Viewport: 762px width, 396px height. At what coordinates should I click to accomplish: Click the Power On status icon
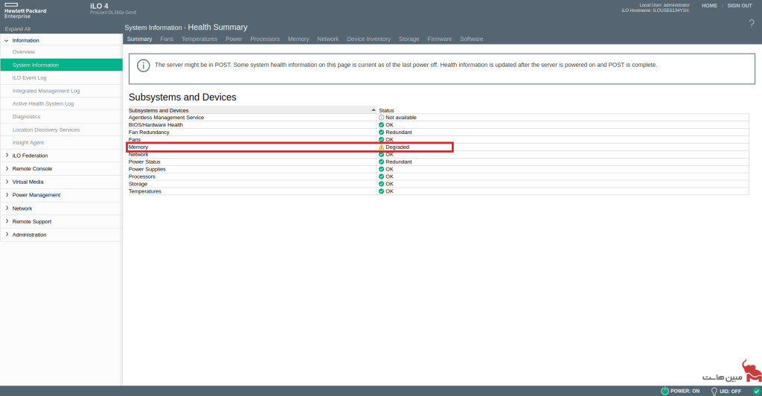[x=665, y=391]
